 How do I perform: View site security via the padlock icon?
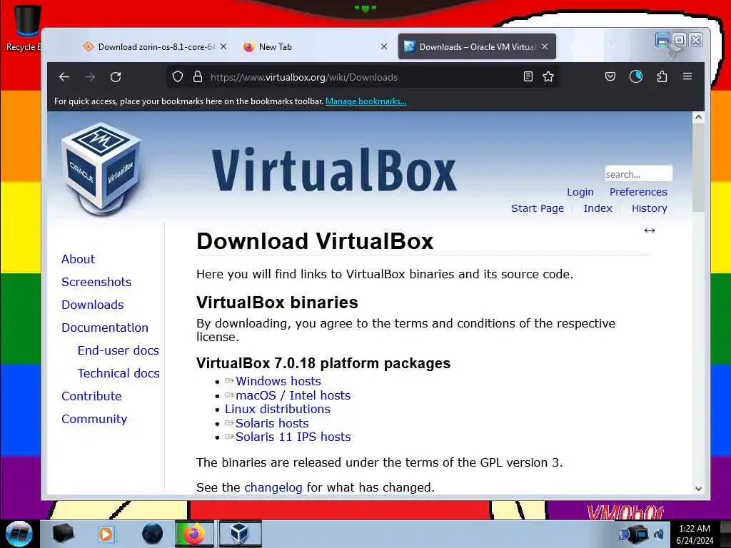[x=198, y=77]
